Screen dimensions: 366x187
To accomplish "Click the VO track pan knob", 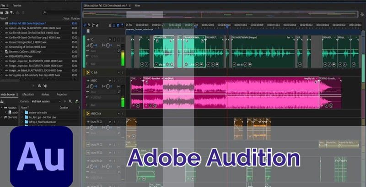I will (108, 45).
